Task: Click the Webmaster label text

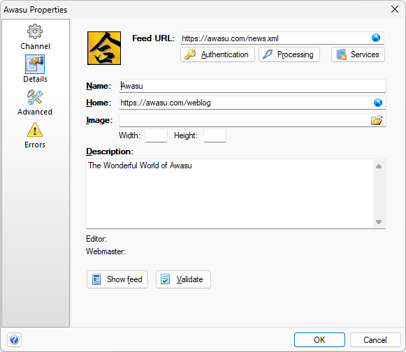Action: (x=106, y=251)
